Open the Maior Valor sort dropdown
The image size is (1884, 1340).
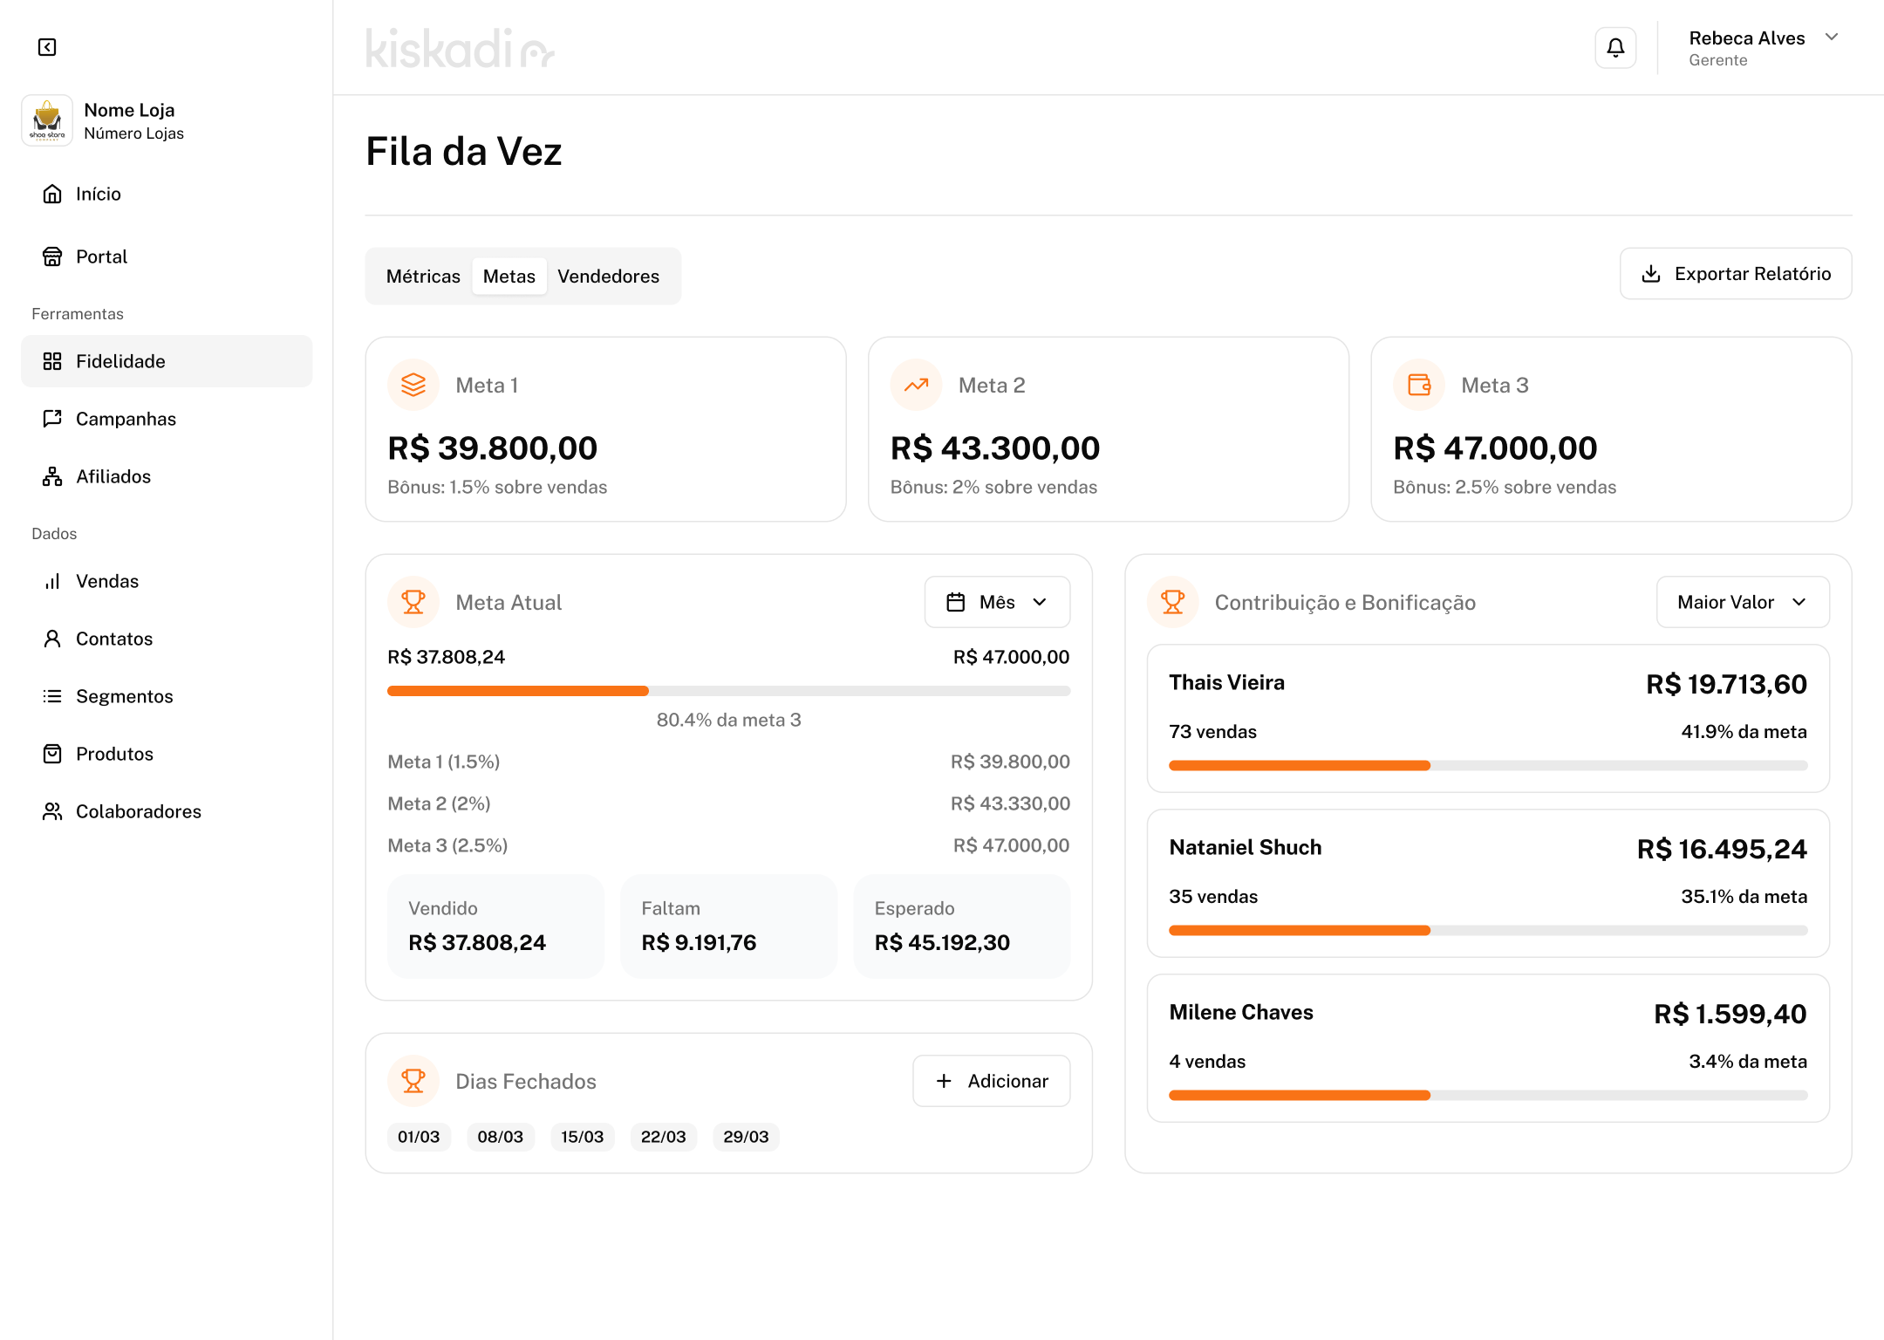pyautogui.click(x=1743, y=602)
